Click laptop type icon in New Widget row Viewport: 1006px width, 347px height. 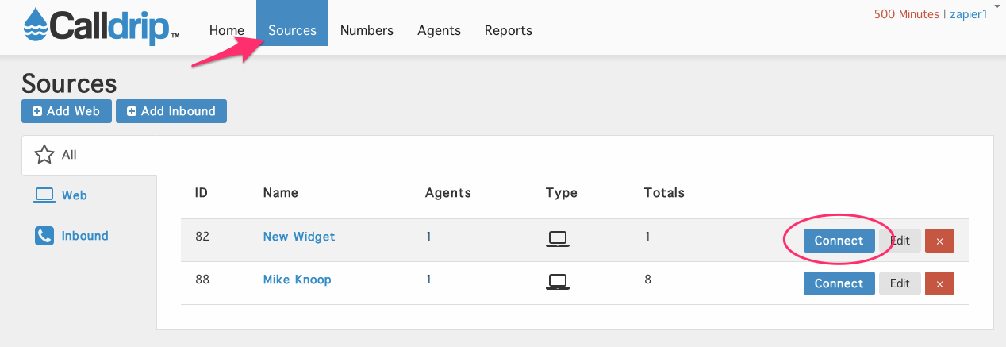pos(558,238)
